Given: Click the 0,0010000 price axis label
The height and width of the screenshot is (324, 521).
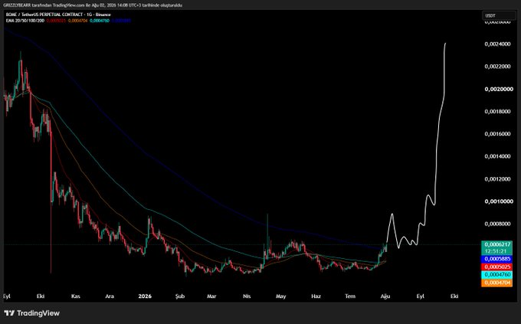Looking at the screenshot, I should (499, 201).
